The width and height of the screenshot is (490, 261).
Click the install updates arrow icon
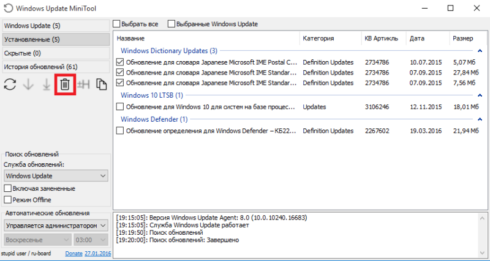coord(47,84)
